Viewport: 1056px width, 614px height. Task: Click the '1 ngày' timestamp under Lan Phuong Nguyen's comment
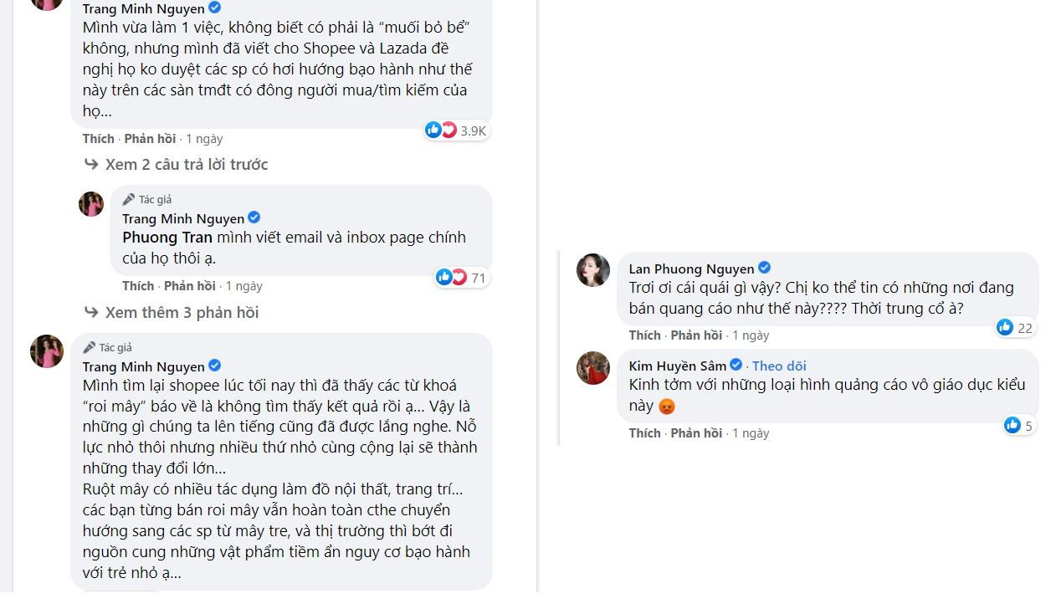pos(750,335)
